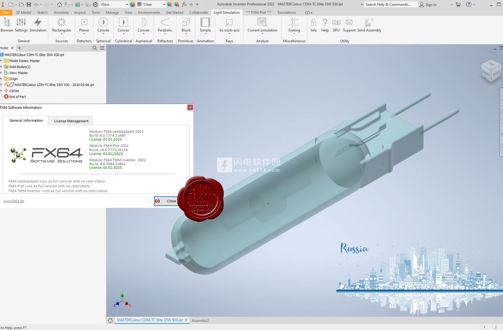Undo the last action
This screenshot has width=503, height=330.
36,4
